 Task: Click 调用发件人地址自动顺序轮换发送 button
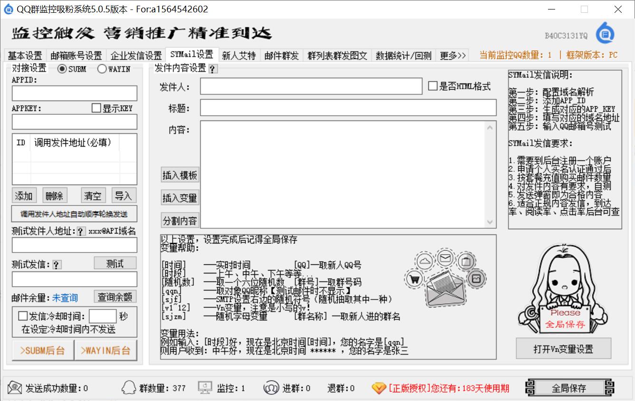74,214
